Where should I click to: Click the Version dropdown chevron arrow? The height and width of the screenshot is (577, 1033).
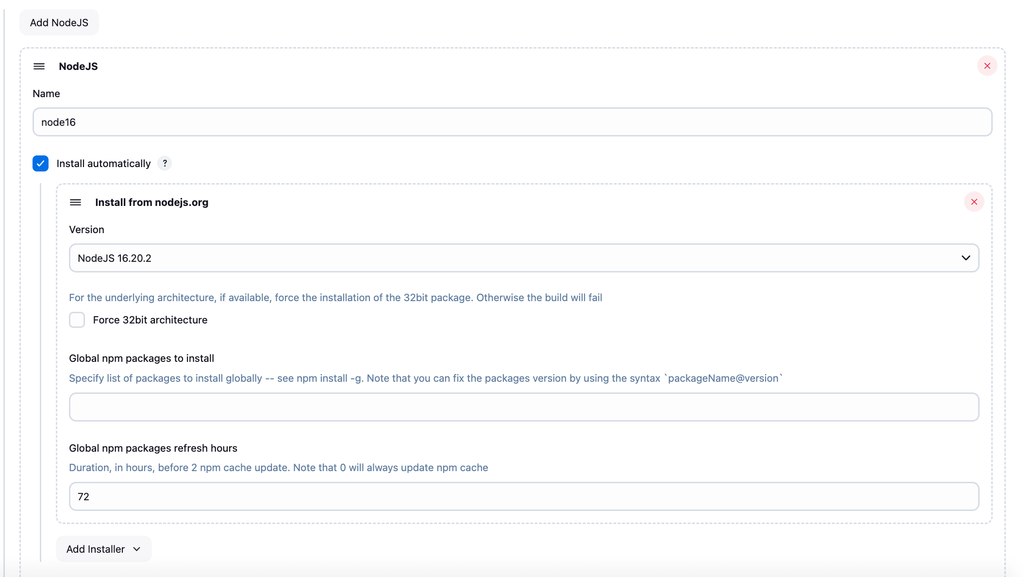pos(966,258)
